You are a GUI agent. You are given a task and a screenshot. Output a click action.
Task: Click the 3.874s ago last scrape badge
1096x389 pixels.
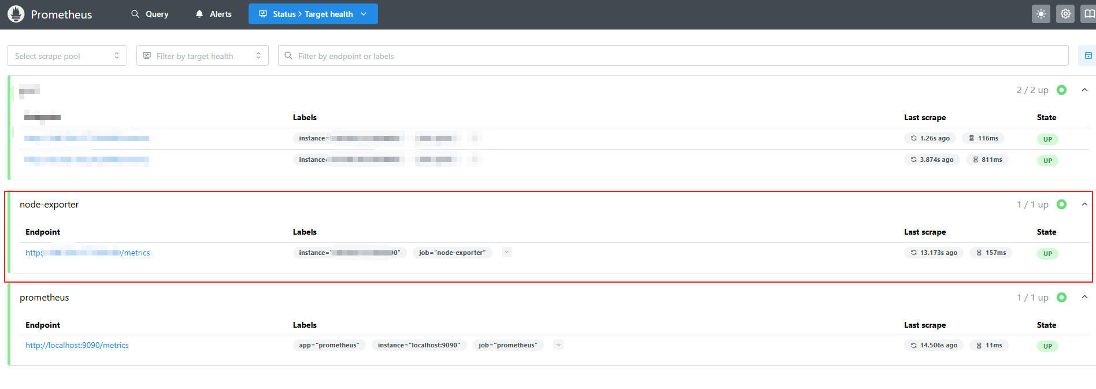(x=932, y=160)
